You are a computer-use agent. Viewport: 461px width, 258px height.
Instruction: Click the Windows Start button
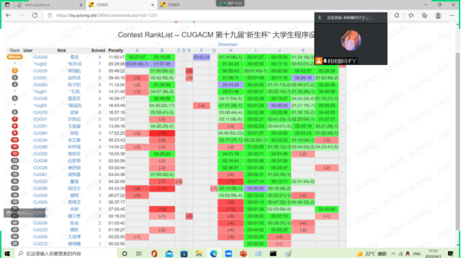pyautogui.click(x=7, y=253)
